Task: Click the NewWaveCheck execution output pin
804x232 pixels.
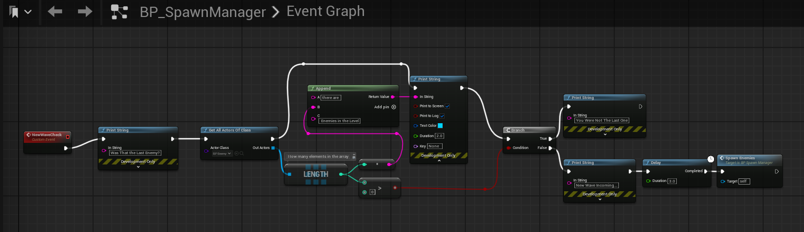Action: pos(66,148)
